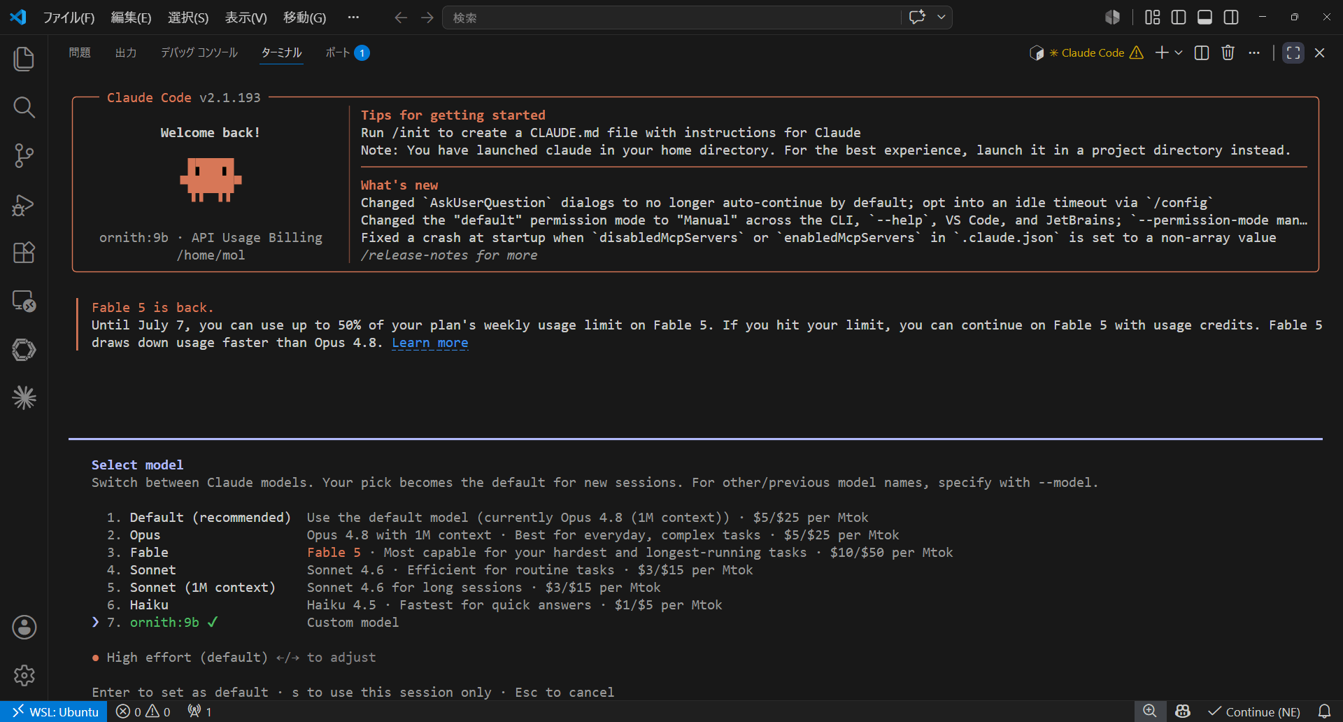Screen dimensions: 1343x722
Task: Open the ファイル(F) menu
Action: click(x=69, y=17)
